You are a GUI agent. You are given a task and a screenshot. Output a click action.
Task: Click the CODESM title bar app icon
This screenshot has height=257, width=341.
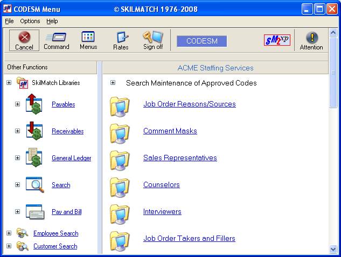7,9
